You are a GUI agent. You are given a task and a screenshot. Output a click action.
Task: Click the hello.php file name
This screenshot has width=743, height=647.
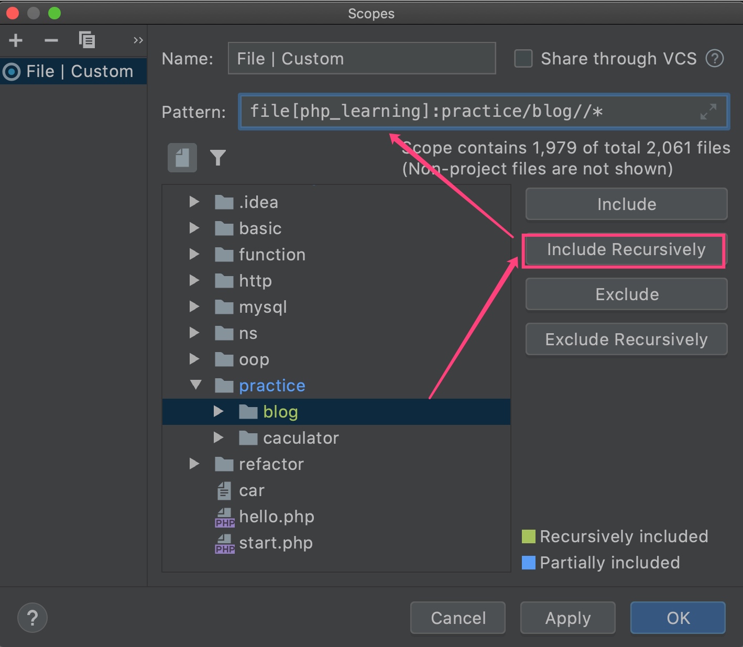(277, 517)
